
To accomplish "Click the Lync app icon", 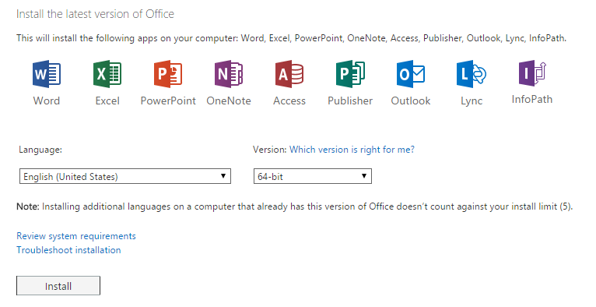I will click(472, 74).
